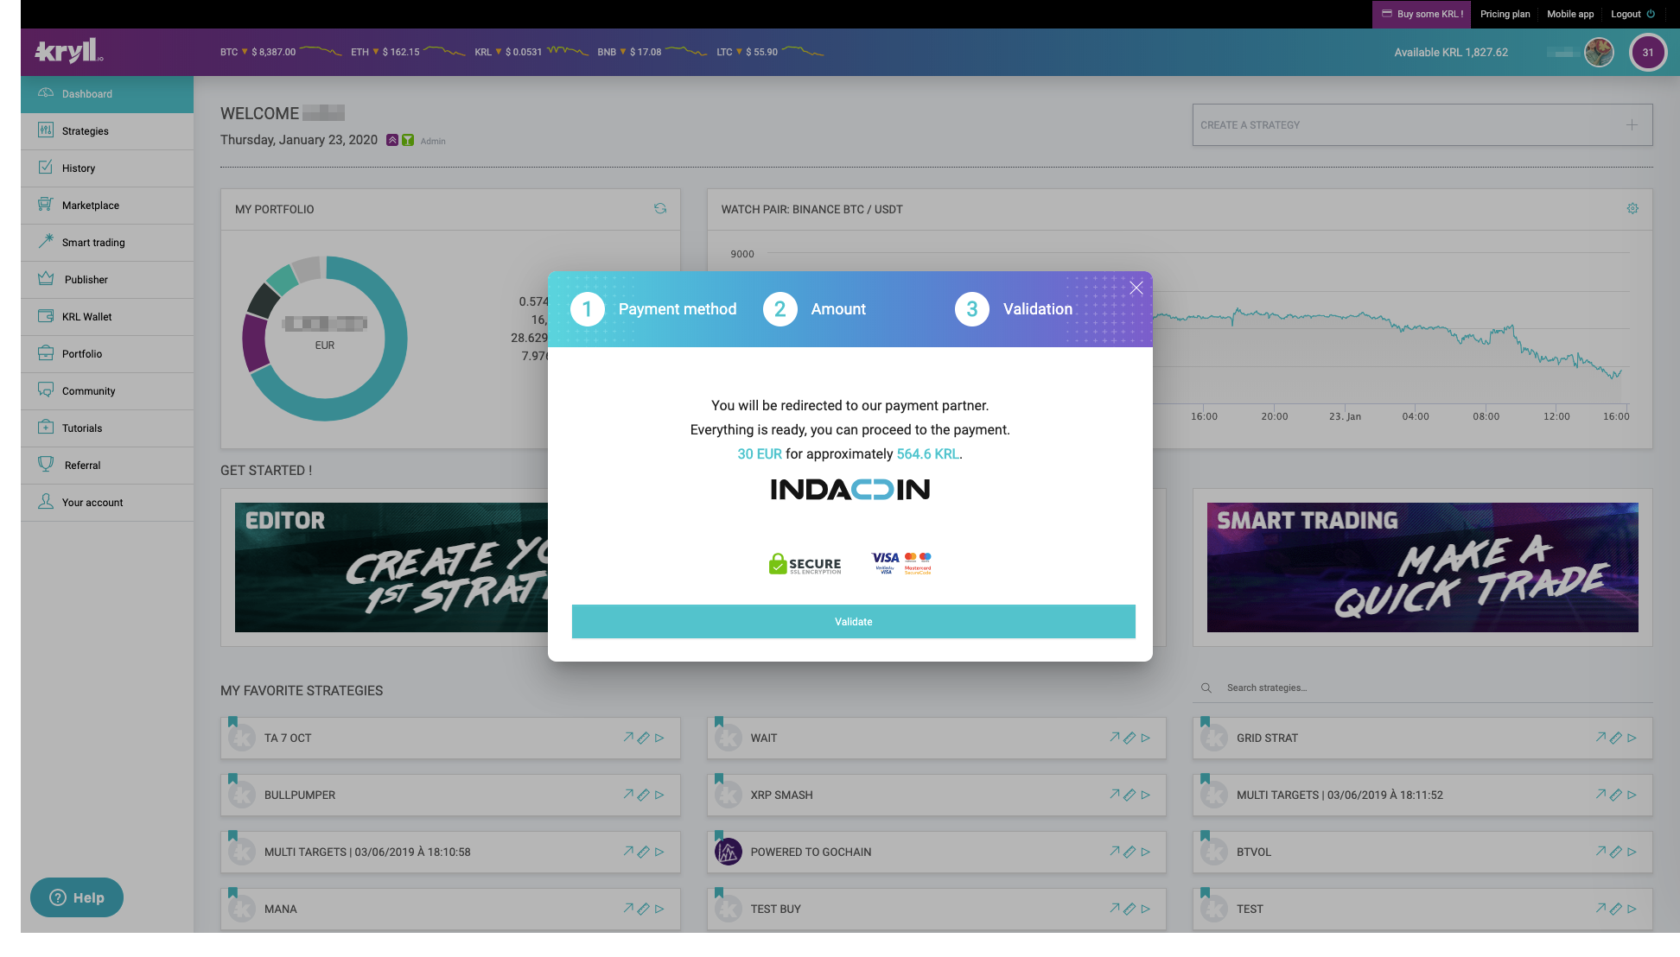This screenshot has height=957, width=1680.
Task: Click the Available KRL balance
Action: 1451,53
